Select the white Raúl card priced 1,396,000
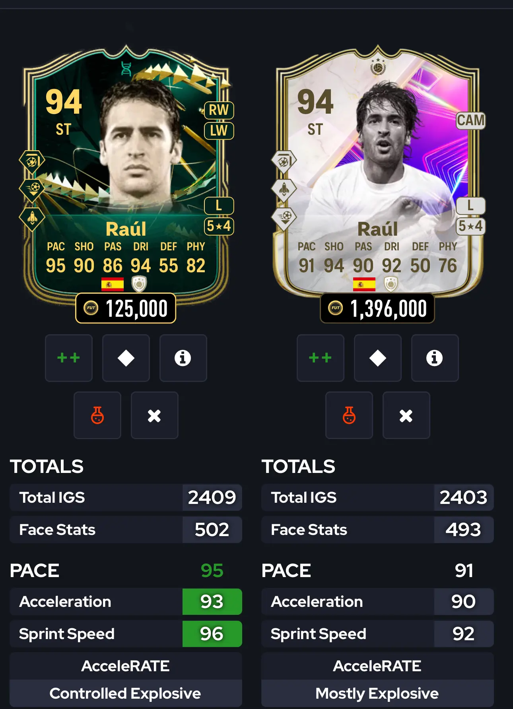 coord(378,171)
